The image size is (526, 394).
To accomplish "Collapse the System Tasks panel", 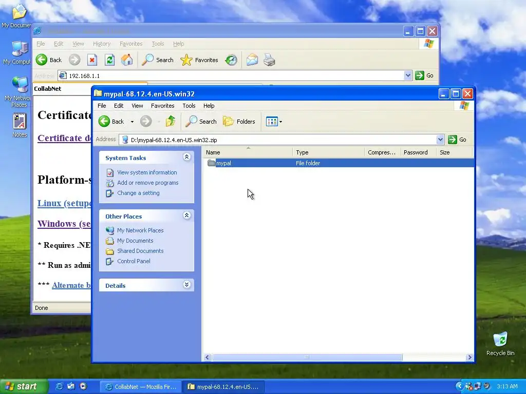I will [187, 157].
